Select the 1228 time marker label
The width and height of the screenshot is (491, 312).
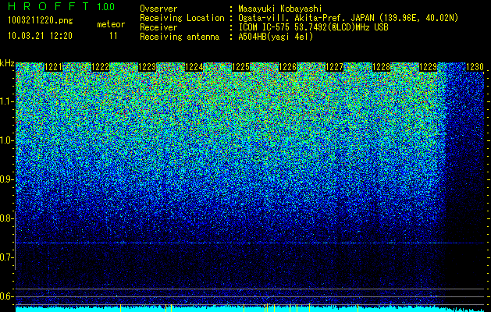[x=382, y=67]
